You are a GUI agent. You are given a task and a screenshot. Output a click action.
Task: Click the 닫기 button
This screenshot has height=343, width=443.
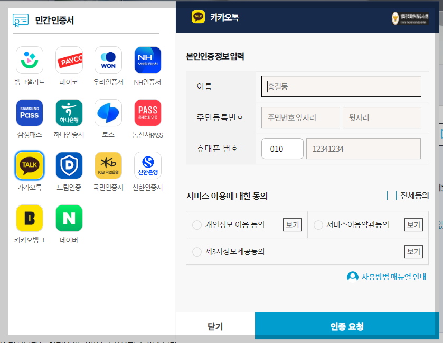pos(215,326)
